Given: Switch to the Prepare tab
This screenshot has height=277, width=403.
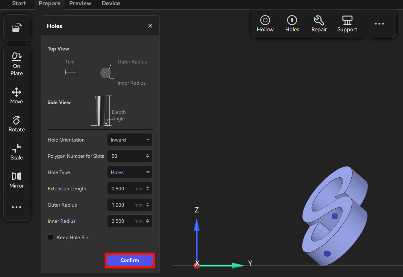Looking at the screenshot, I should pos(50,4).
